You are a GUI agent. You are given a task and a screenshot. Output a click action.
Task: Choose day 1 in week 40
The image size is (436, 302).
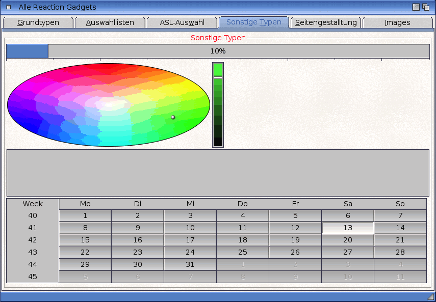(85, 215)
